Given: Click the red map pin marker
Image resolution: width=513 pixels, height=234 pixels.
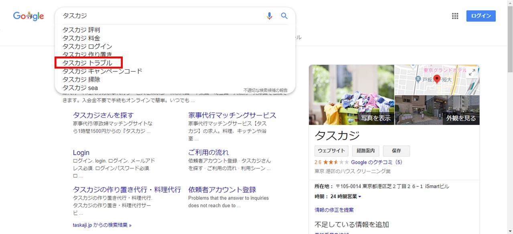Looking at the screenshot, I should coord(437,79).
